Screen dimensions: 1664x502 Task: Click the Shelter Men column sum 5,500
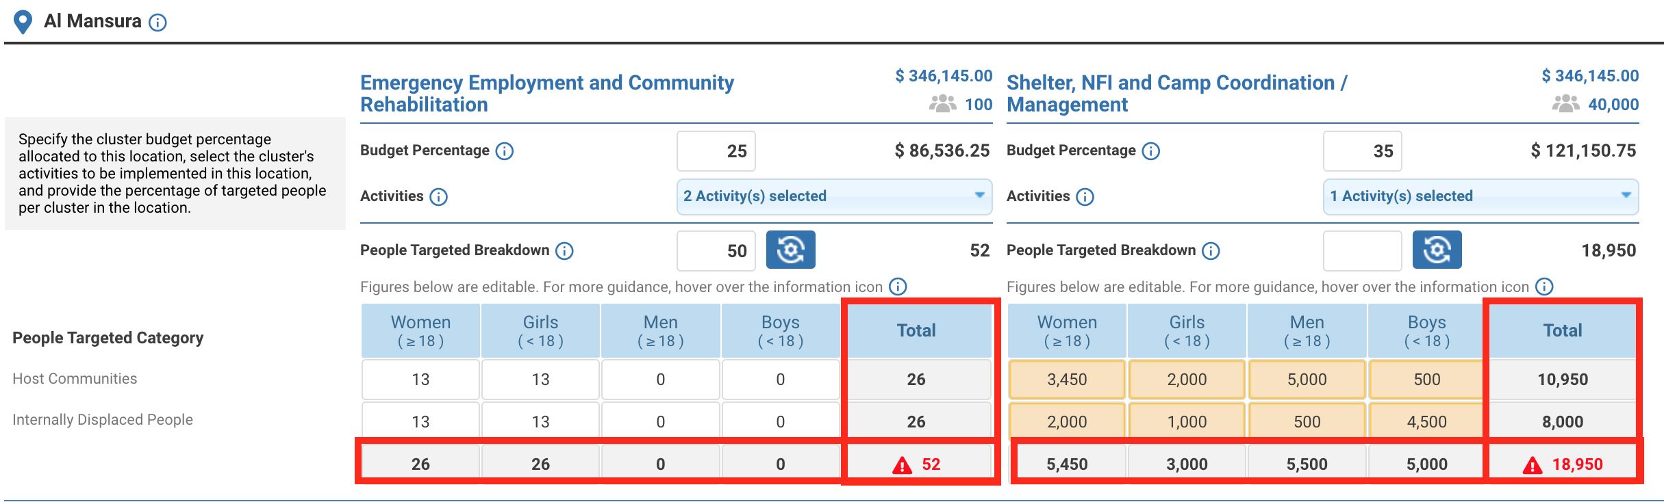pyautogui.click(x=1307, y=464)
